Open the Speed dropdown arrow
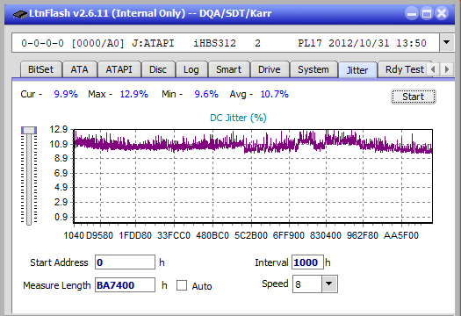The image size is (461, 316). tap(329, 284)
